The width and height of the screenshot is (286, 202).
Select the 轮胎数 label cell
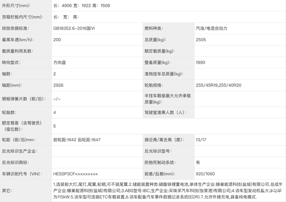coord(12,112)
